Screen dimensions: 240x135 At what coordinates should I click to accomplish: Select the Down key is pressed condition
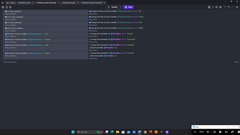click(x=14, y=17)
